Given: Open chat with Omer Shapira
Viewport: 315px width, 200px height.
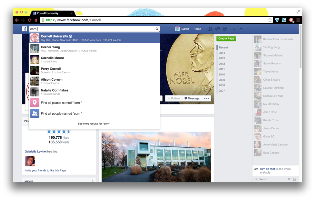Looking at the screenshot, I should click(276, 80).
